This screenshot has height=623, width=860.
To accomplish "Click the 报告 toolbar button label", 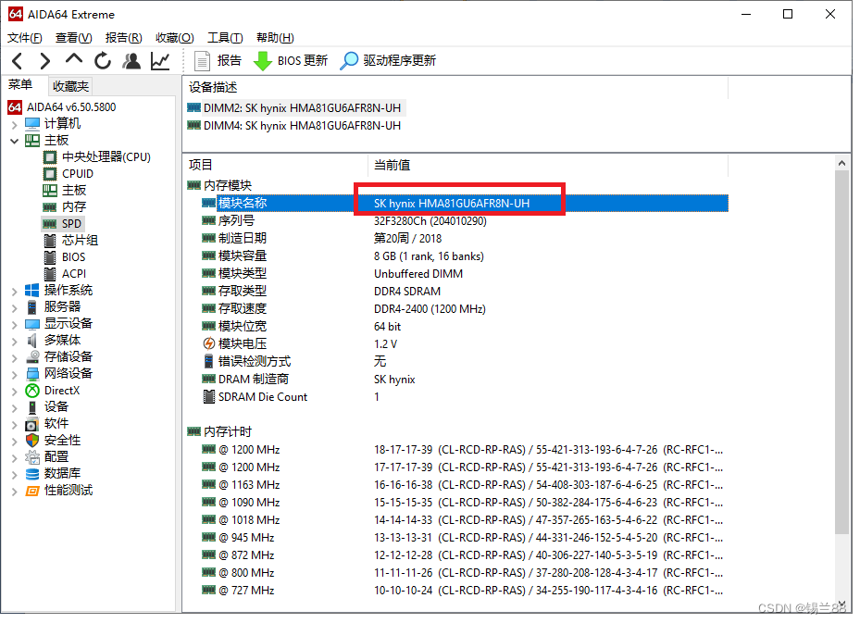I will click(x=230, y=60).
